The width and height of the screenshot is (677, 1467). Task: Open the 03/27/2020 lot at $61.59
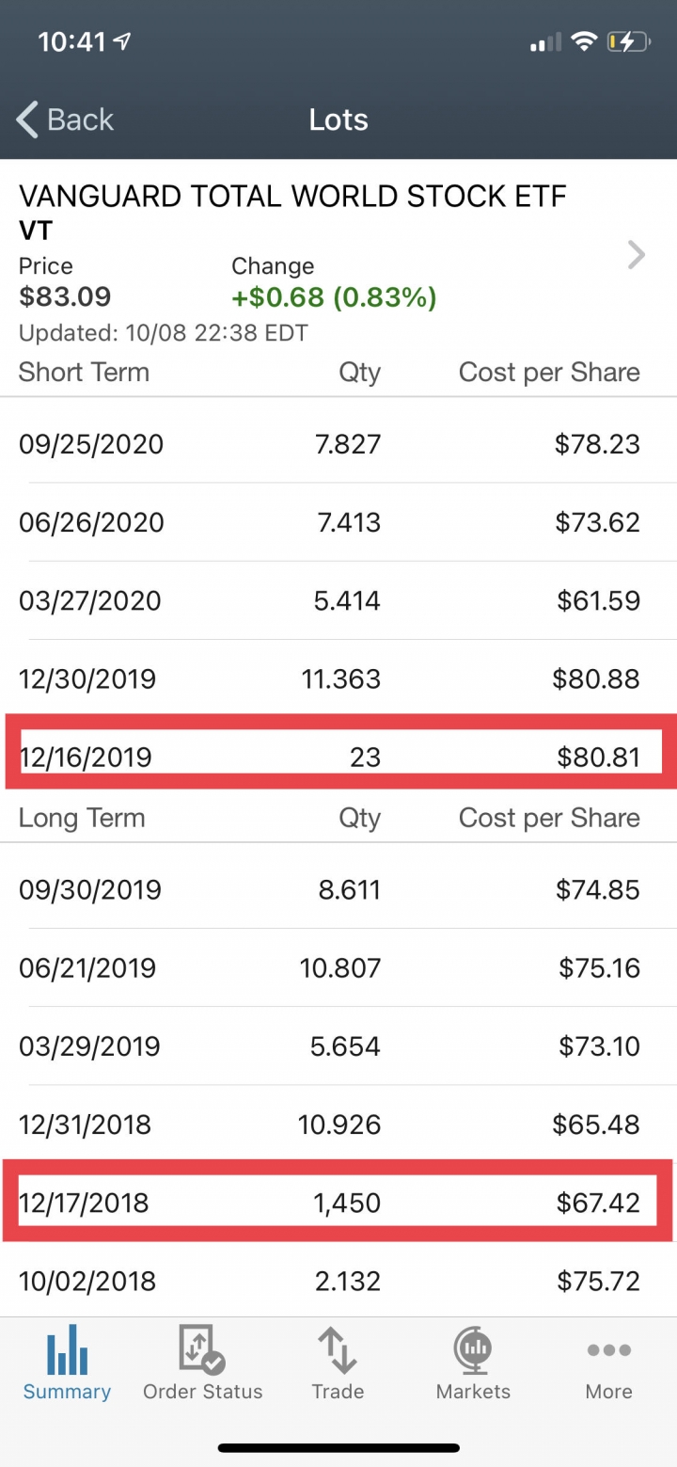pos(338,600)
